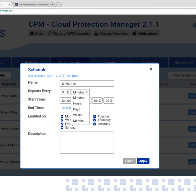Screen dimensions: 196x193
Task: Click the Notifications icon
Action: coord(134,33)
